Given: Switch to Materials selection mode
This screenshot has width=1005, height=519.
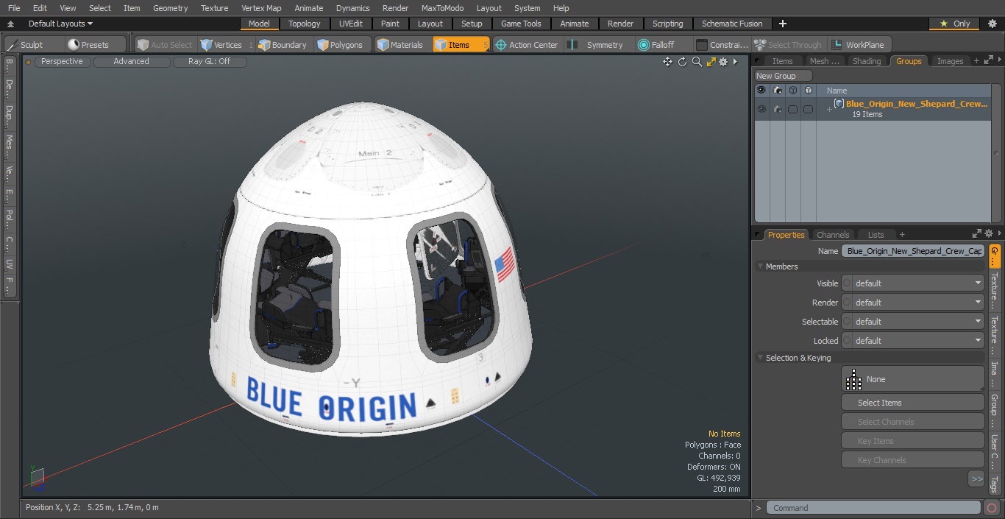Looking at the screenshot, I should point(399,45).
